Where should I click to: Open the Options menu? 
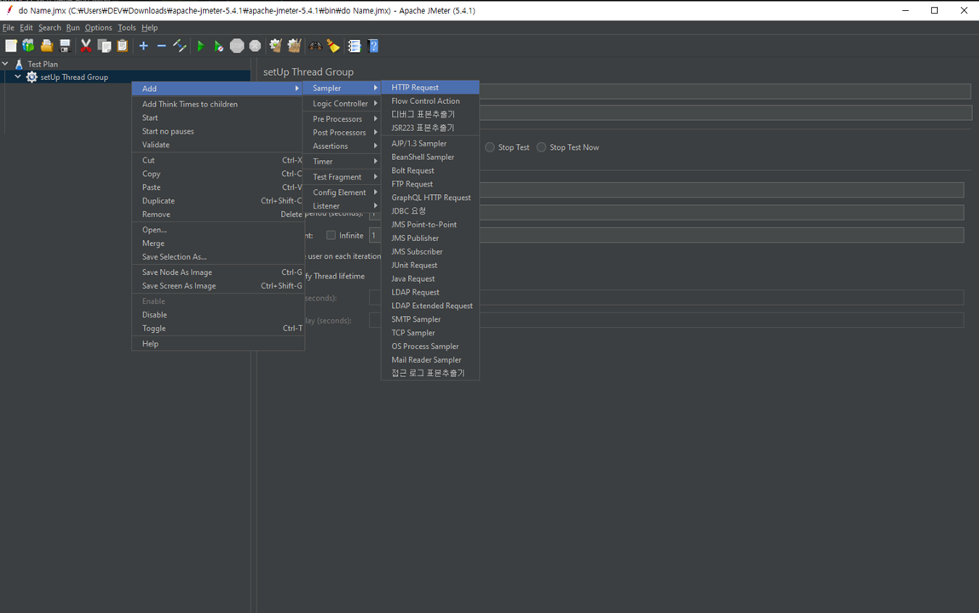[99, 27]
